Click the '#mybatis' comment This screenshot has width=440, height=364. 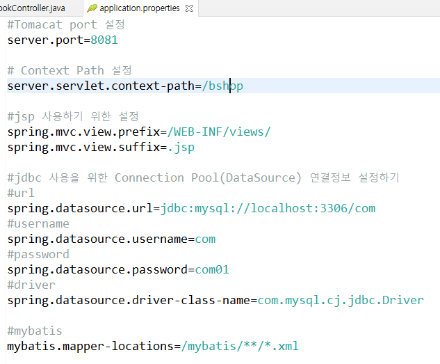pos(35,331)
